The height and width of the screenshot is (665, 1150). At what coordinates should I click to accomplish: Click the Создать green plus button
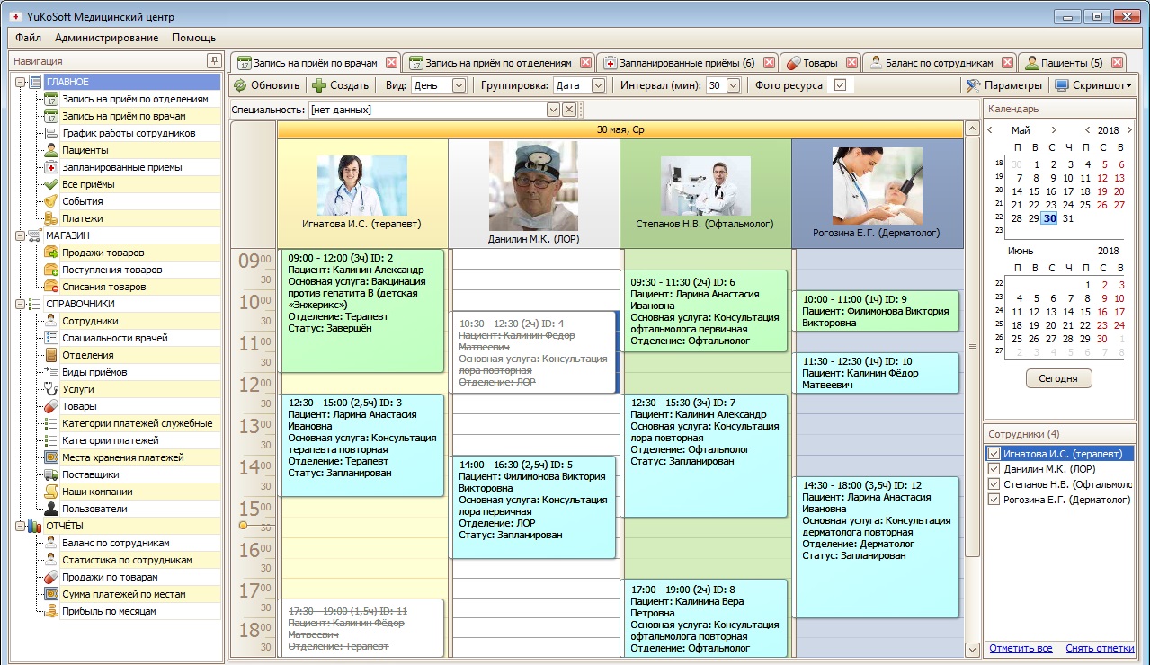341,85
